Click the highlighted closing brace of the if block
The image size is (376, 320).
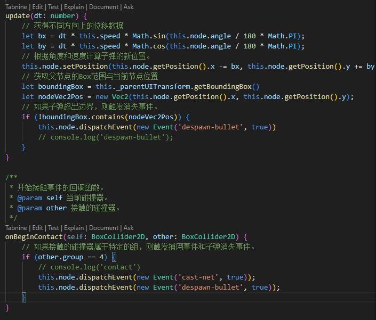pos(24,298)
